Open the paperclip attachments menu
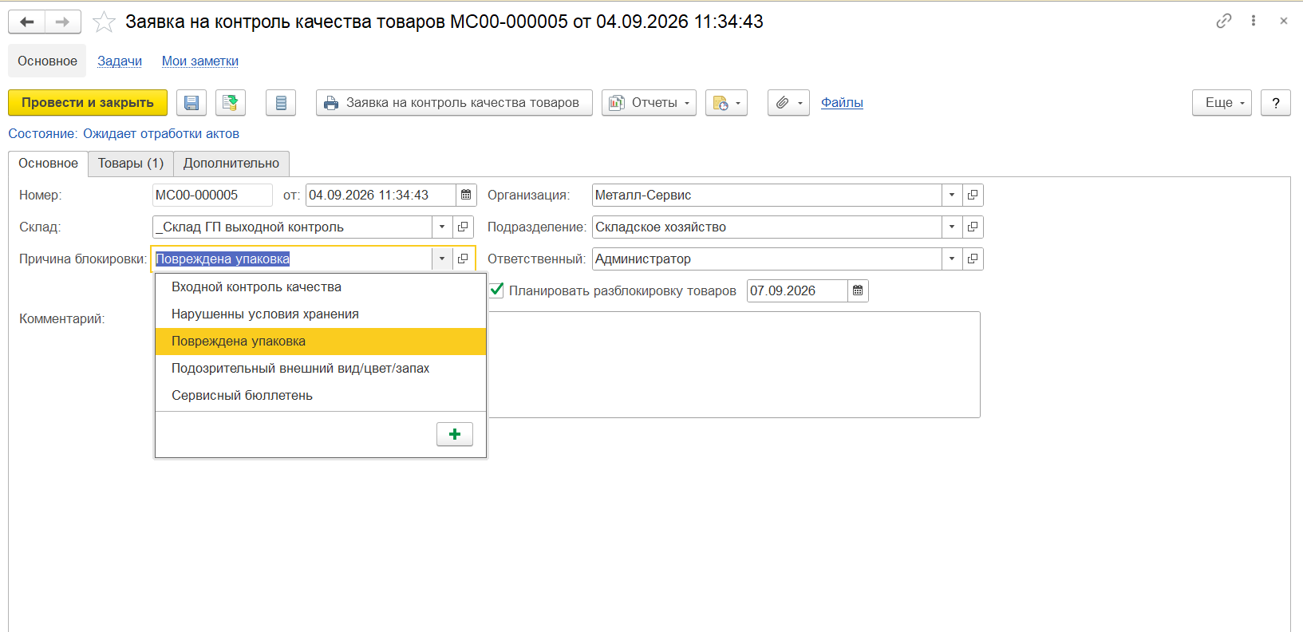 tap(788, 103)
